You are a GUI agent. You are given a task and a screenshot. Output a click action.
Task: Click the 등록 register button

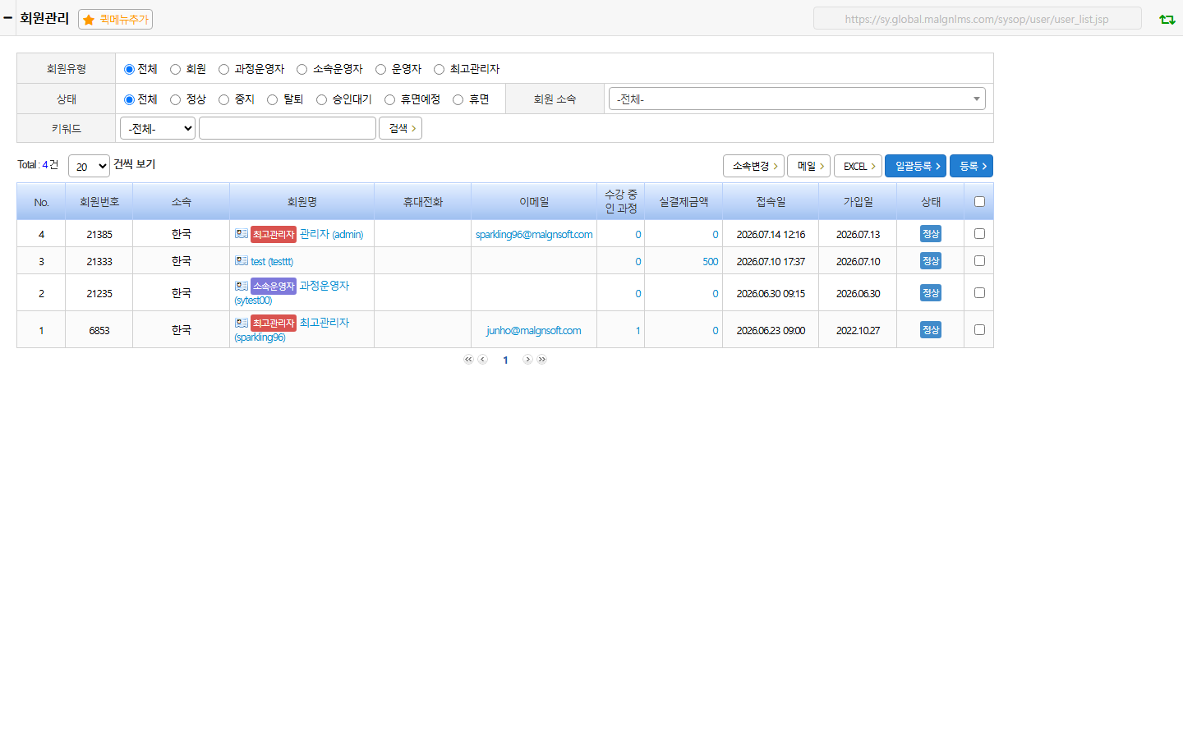point(971,166)
